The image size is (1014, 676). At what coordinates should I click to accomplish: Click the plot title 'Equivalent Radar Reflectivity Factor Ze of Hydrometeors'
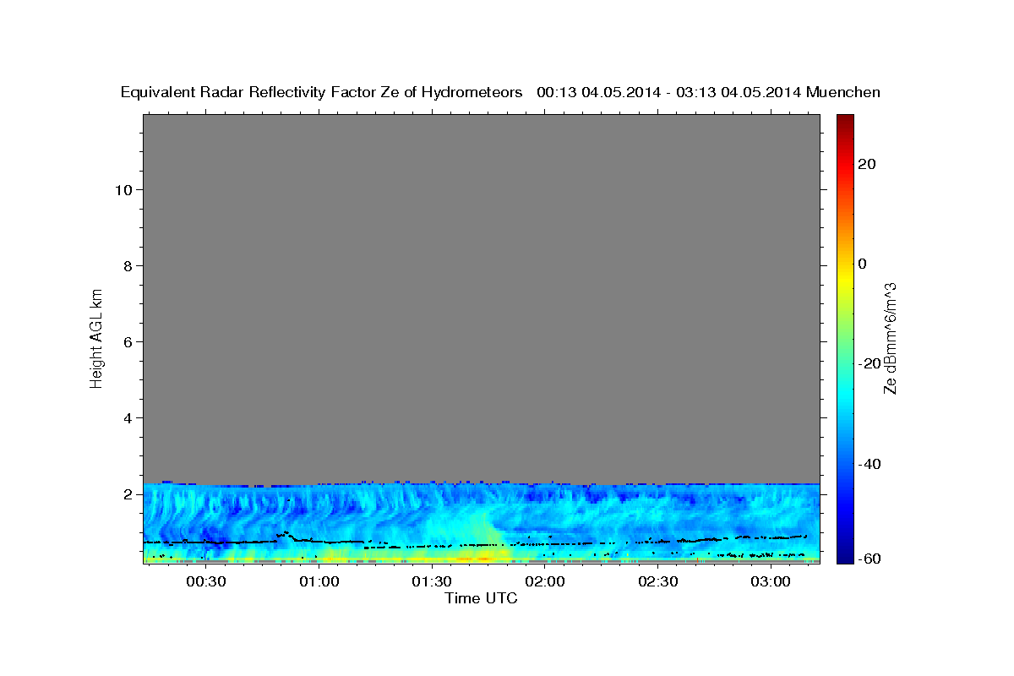321,92
